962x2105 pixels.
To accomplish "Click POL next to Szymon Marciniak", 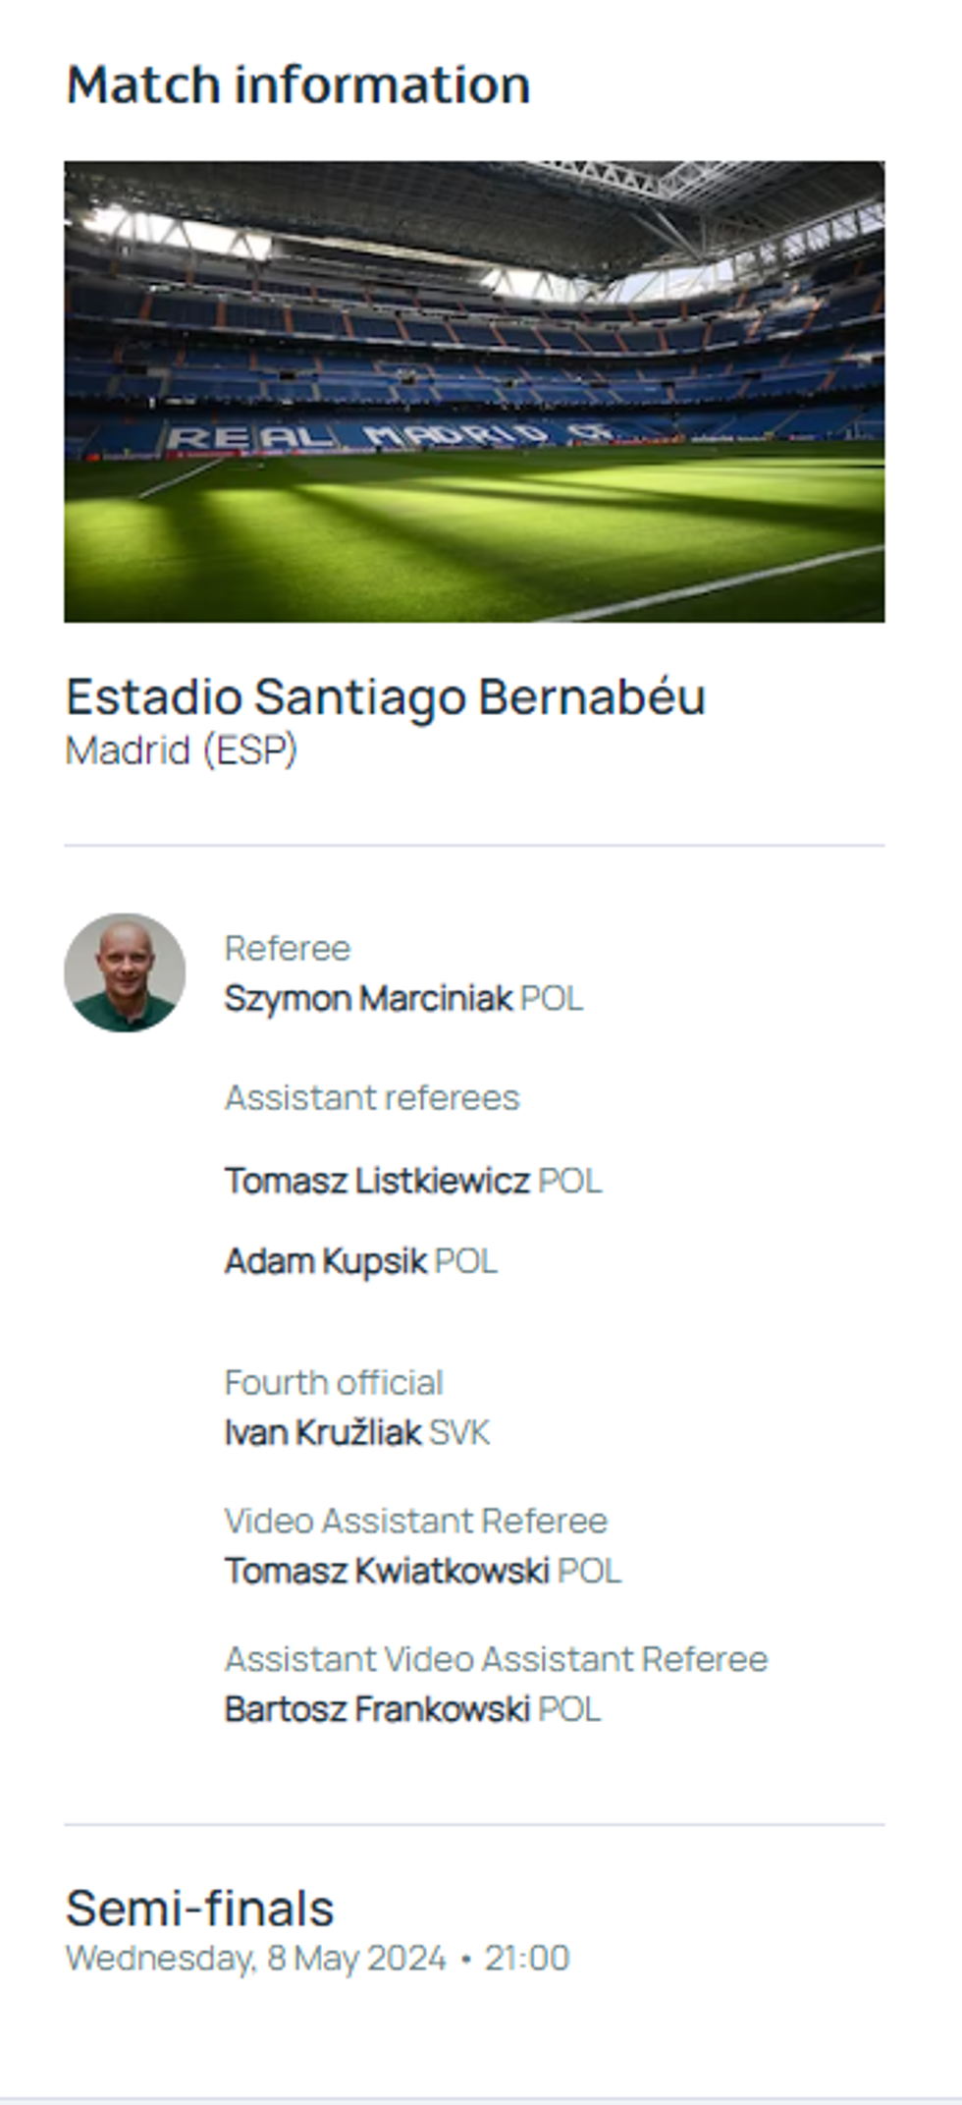I will point(552,998).
